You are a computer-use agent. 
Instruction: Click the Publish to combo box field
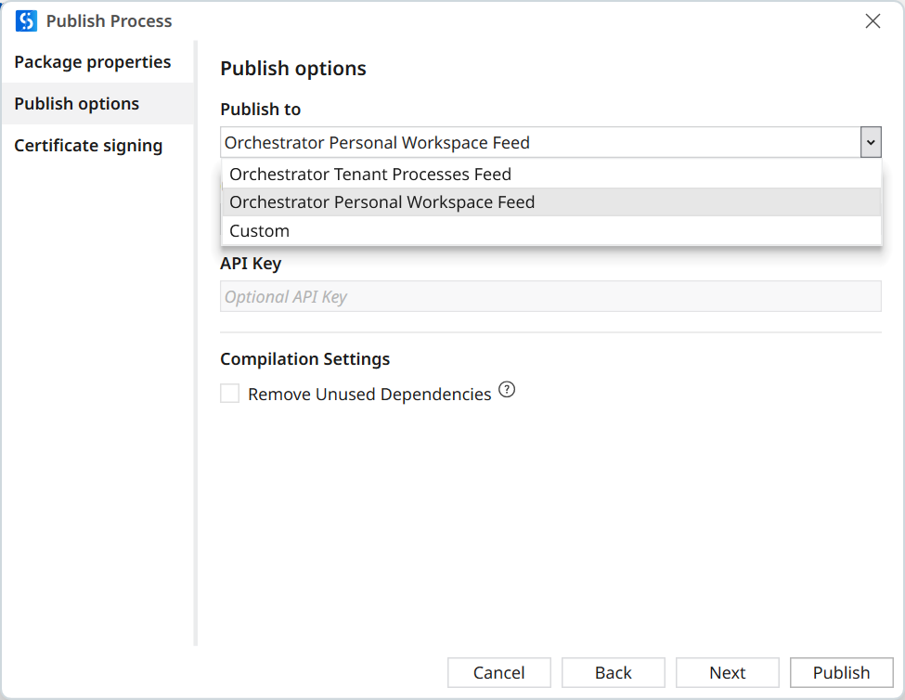click(x=538, y=143)
